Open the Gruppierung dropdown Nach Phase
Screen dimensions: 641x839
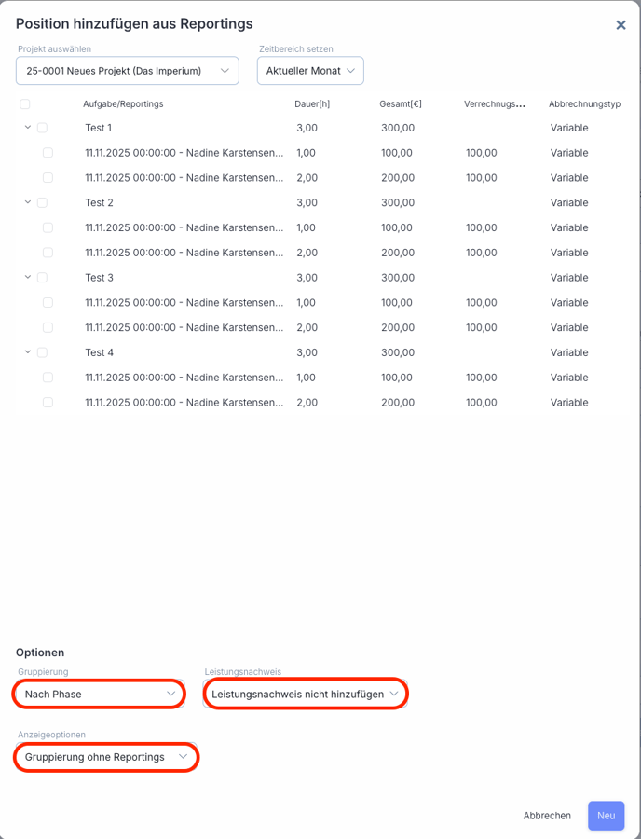coord(100,695)
